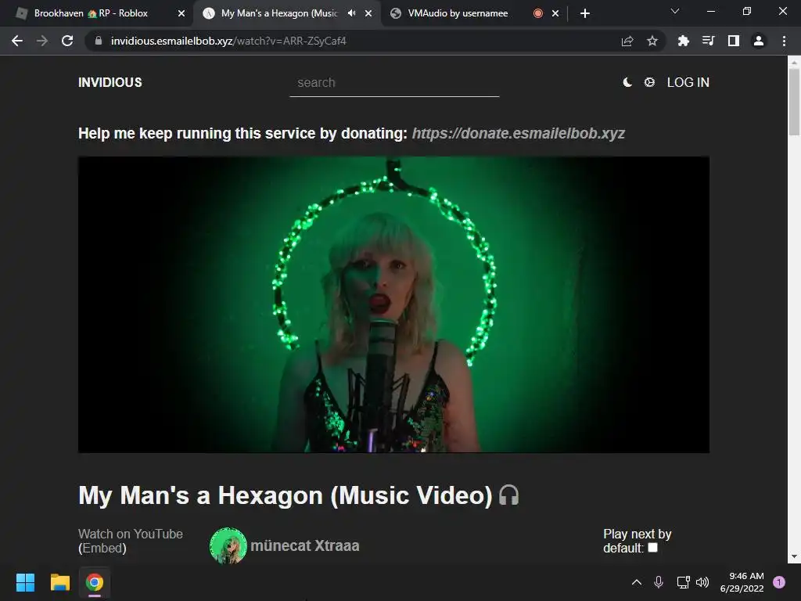Open the clock and date 9:46 AM
Viewport: 801px width, 601px height.
click(x=742, y=582)
